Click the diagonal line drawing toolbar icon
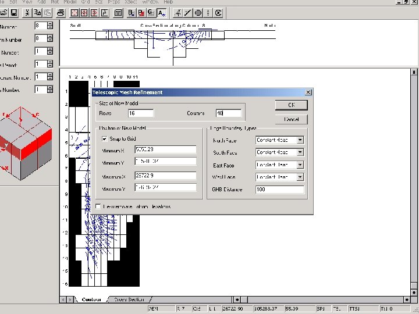Viewport: 419px width, 314px height. point(187,13)
